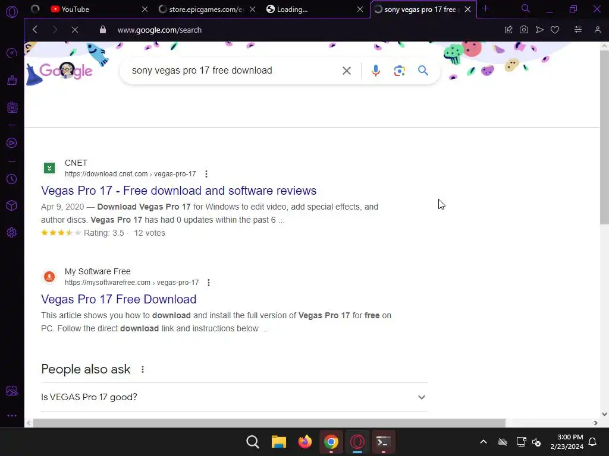Screen dimensions: 609x456
Task: Click the CNET site favicon
Action: [49, 168]
